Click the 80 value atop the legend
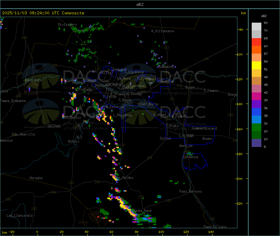Image resolution: width=280 pixels, height=236 pixels. tap(266, 23)
